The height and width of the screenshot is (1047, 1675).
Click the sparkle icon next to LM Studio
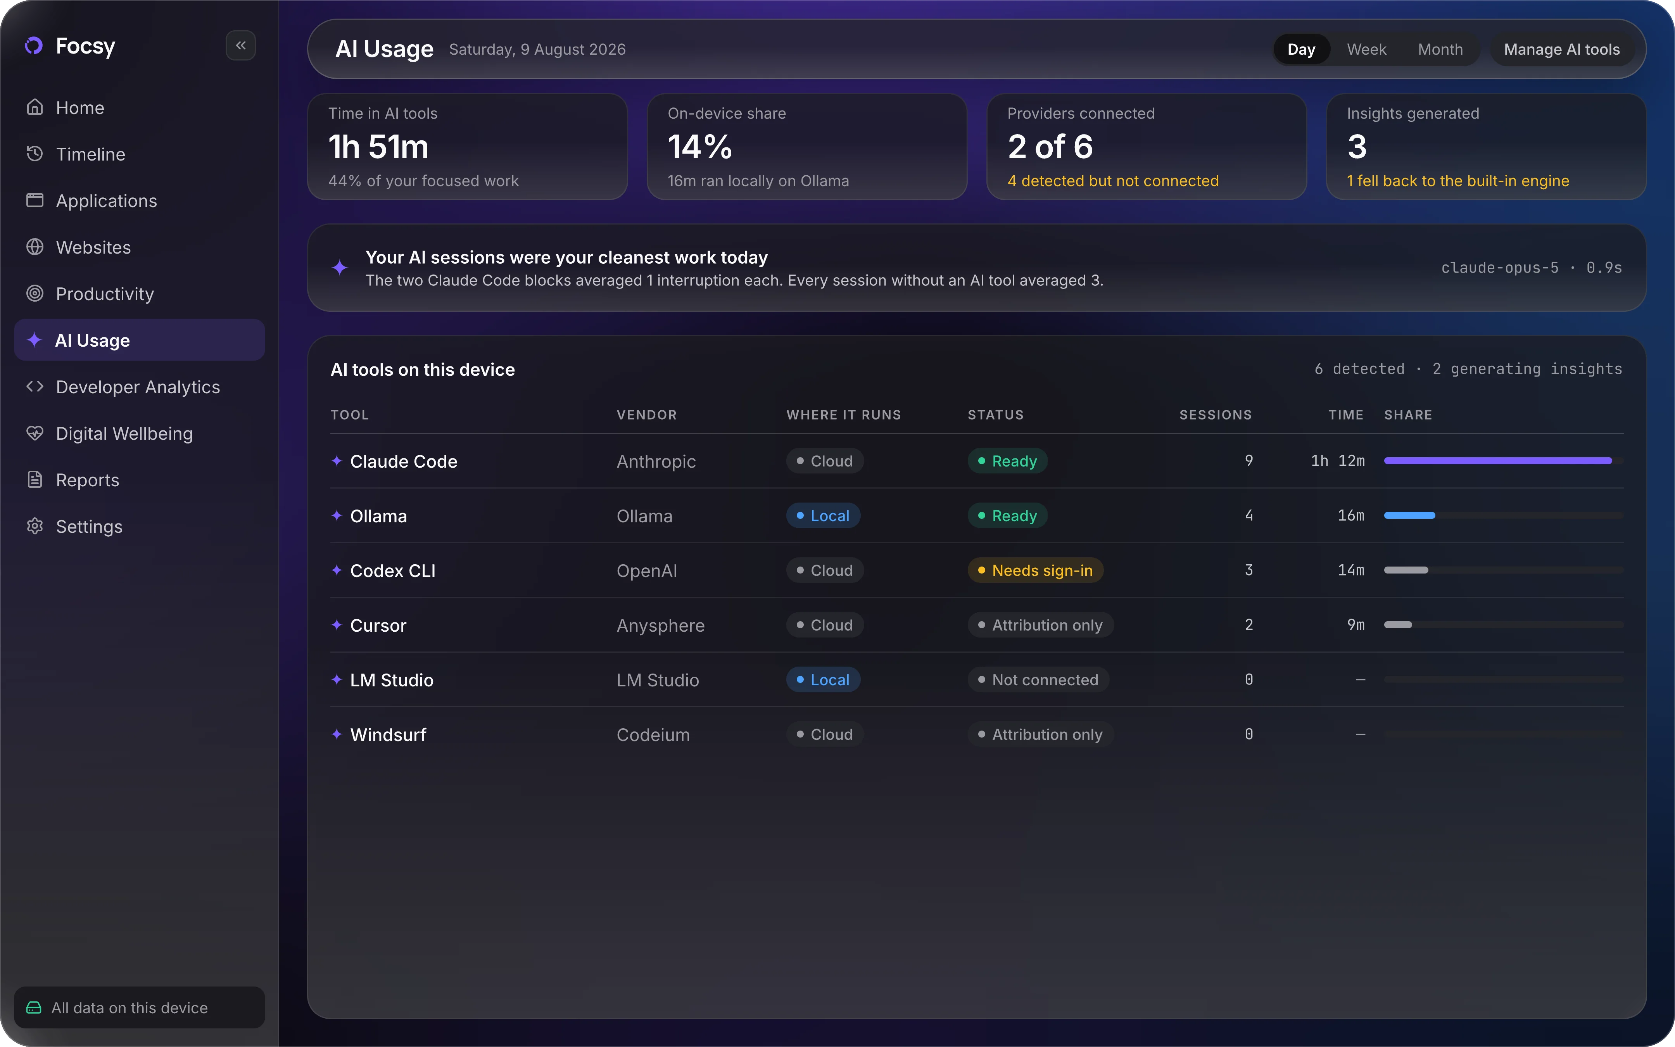pos(337,679)
